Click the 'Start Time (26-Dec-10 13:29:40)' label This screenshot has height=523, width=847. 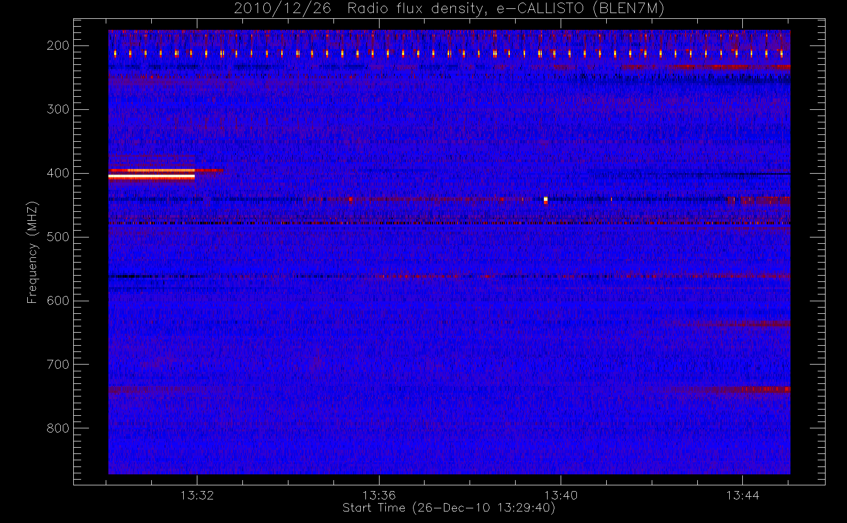click(x=449, y=508)
